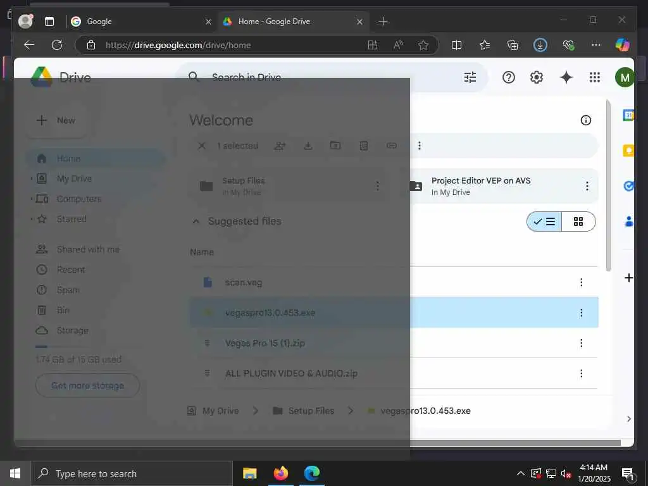This screenshot has height=486, width=648.
Task: Expand My Drive tree in sidebar
Action: click(x=32, y=178)
